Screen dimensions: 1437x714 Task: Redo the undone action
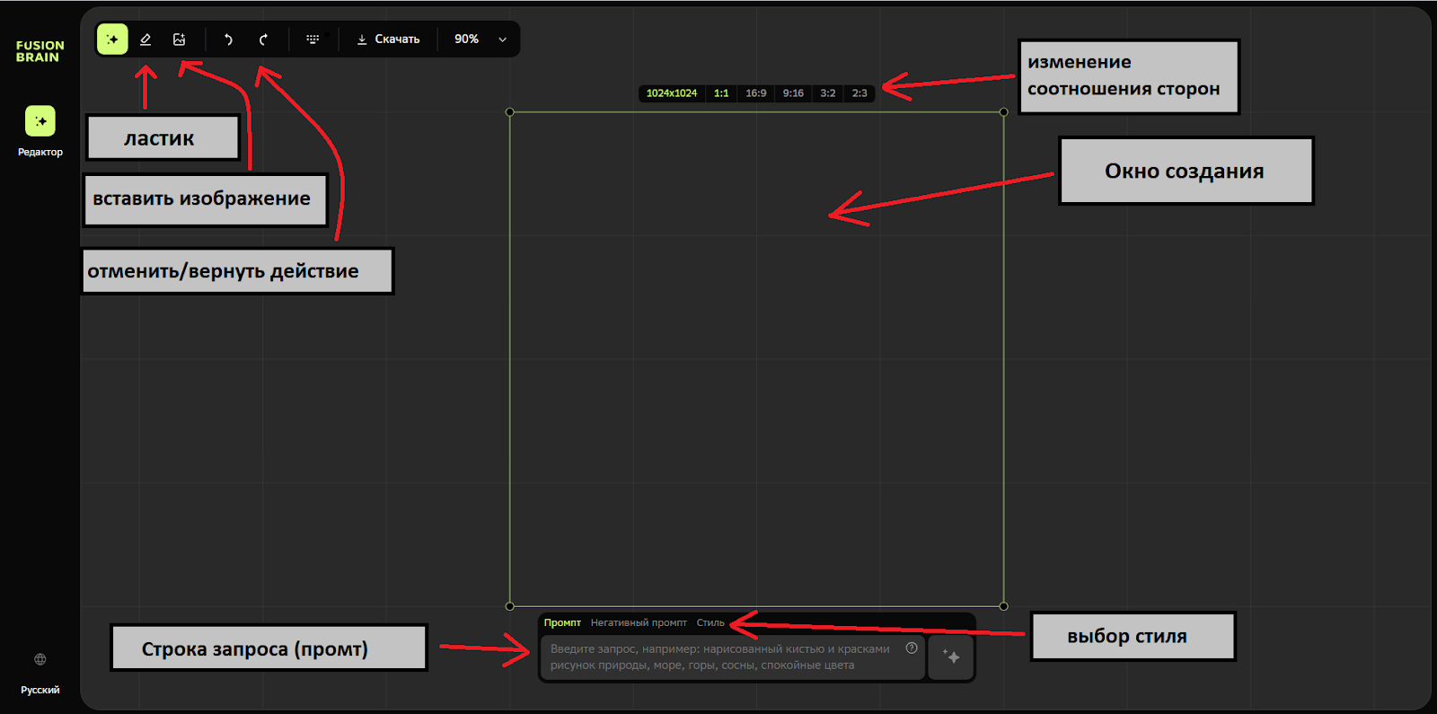point(262,40)
